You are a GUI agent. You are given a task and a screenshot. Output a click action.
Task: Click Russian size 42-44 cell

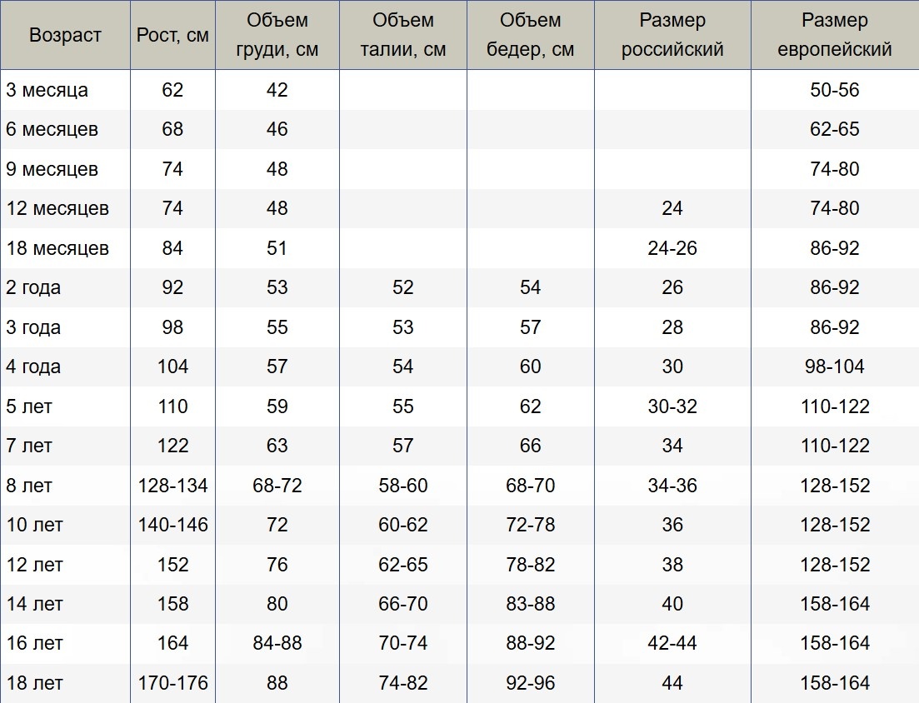click(x=673, y=643)
